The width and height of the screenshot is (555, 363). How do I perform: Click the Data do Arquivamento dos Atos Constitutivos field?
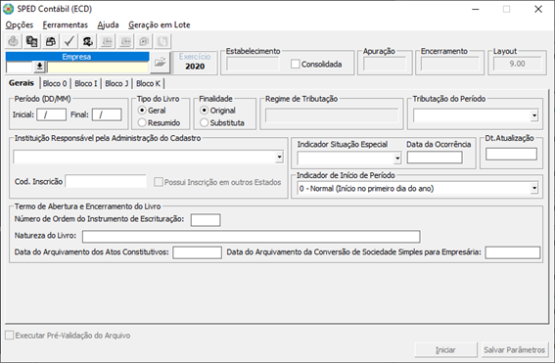197,252
